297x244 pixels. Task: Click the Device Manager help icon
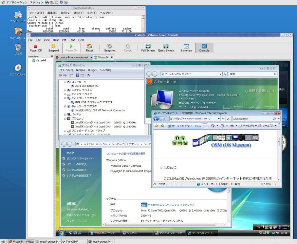pos(77,75)
